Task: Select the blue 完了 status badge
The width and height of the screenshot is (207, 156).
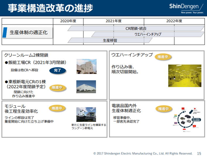Action: coord(58,70)
